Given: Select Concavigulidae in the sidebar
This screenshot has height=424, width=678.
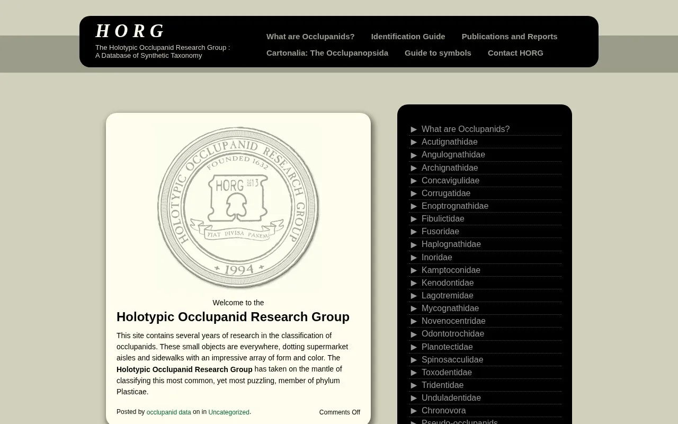Looking at the screenshot, I should coord(450,180).
